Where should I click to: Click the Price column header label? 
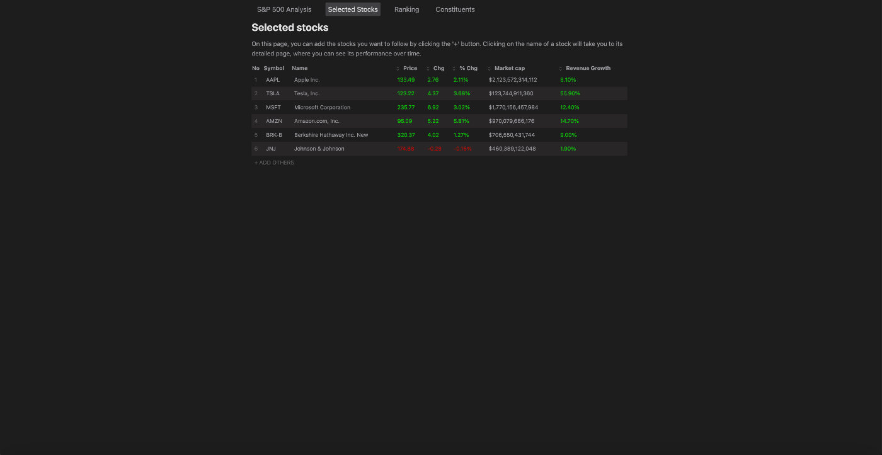pyautogui.click(x=410, y=68)
